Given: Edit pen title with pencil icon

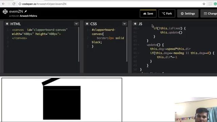Looking at the screenshot, I should tap(26, 11).
